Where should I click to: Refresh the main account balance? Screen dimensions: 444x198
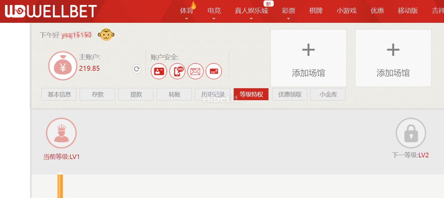tap(137, 69)
